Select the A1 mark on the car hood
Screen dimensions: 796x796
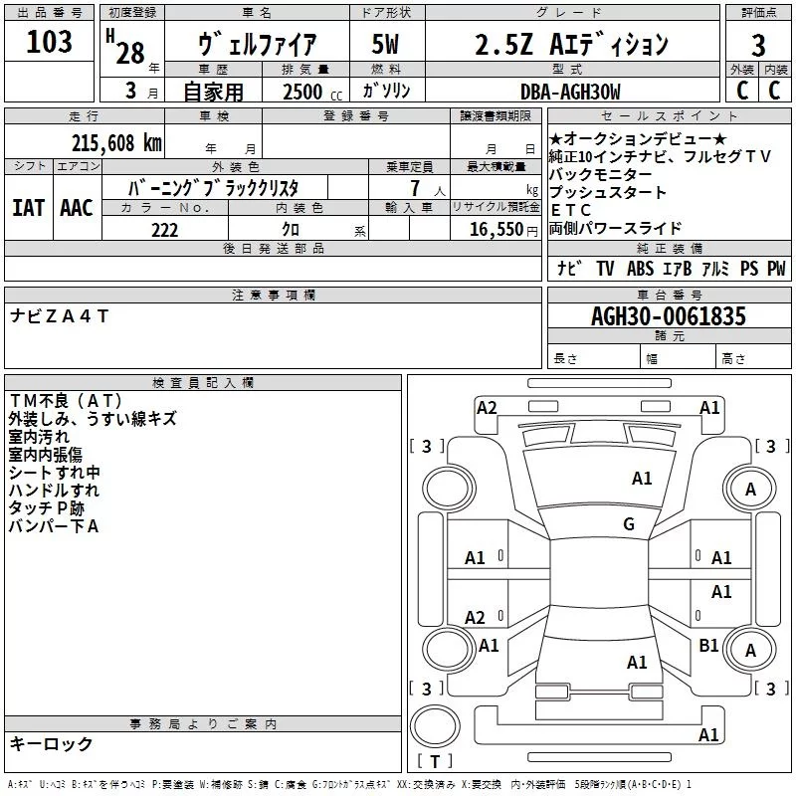[x=642, y=479]
